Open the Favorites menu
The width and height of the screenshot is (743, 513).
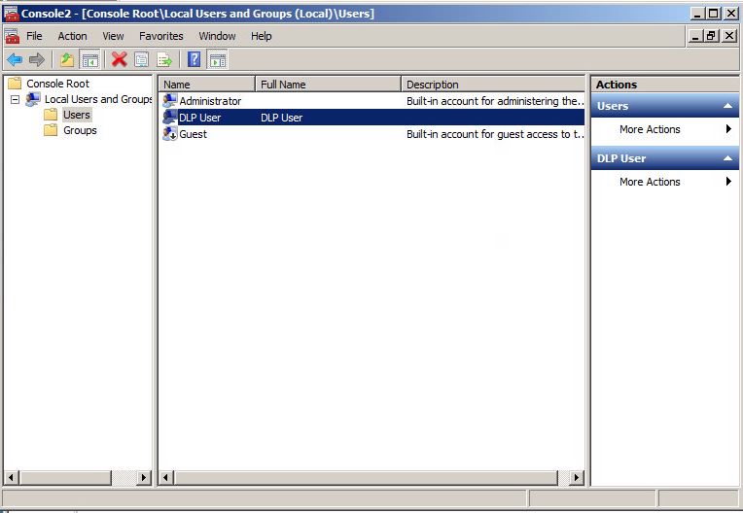click(x=160, y=36)
